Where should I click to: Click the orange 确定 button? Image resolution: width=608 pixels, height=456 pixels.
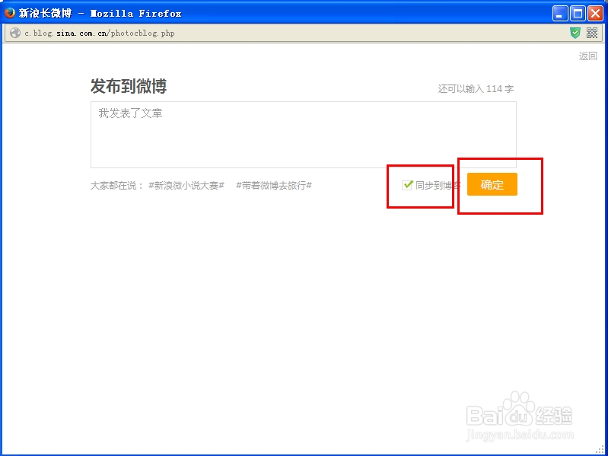point(492,184)
